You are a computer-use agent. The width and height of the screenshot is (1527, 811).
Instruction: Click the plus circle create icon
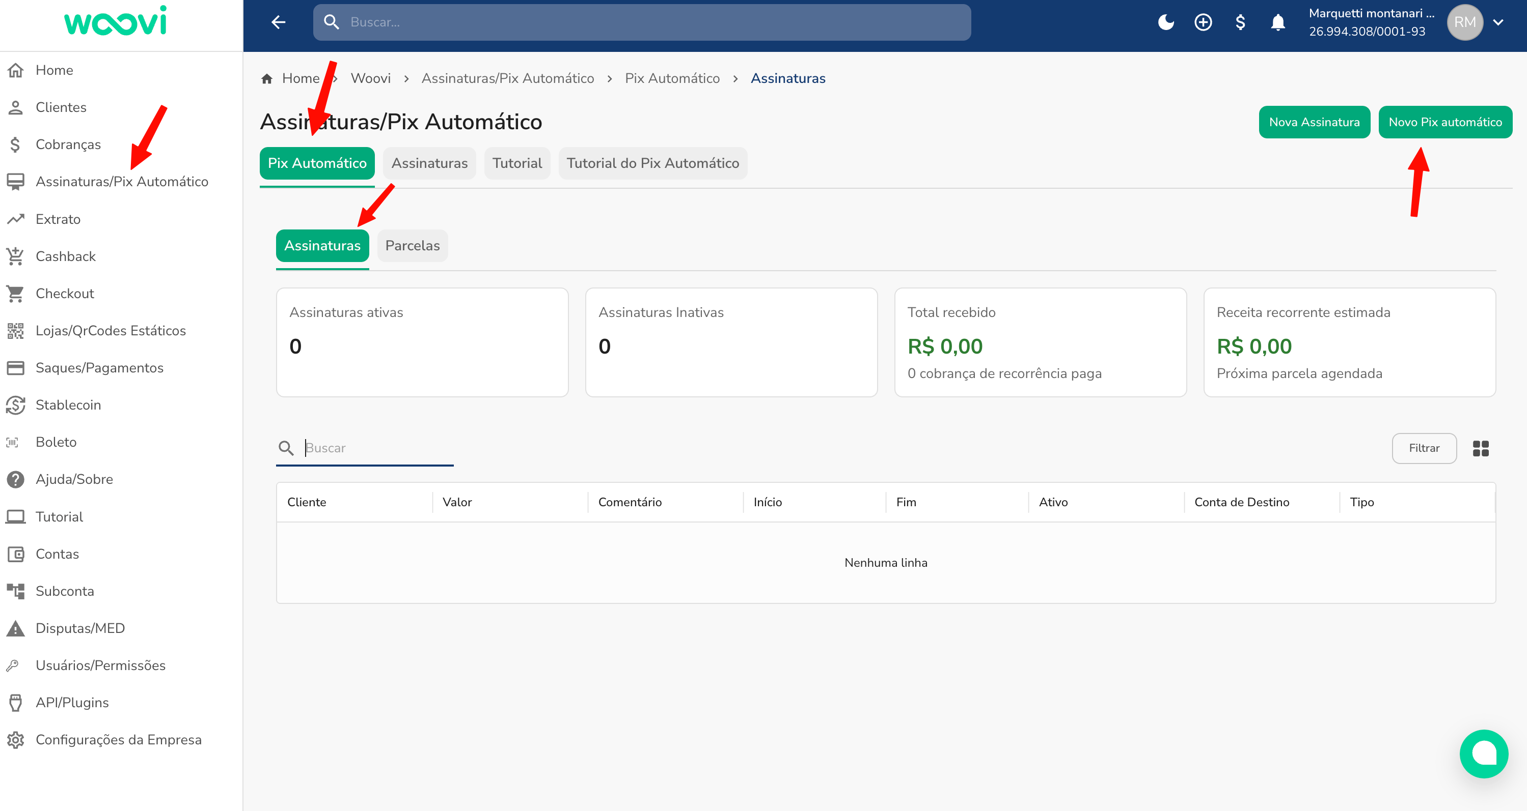point(1203,22)
